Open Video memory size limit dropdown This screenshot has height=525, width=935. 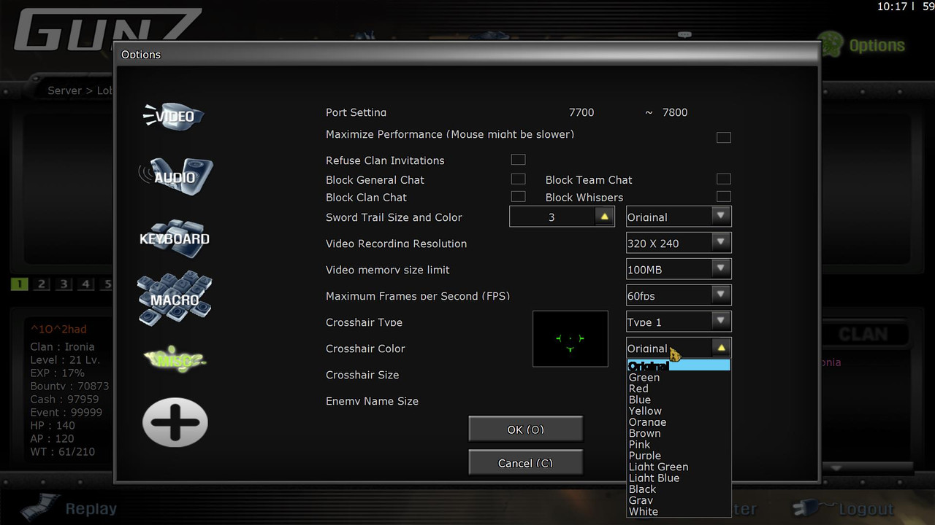(679, 269)
